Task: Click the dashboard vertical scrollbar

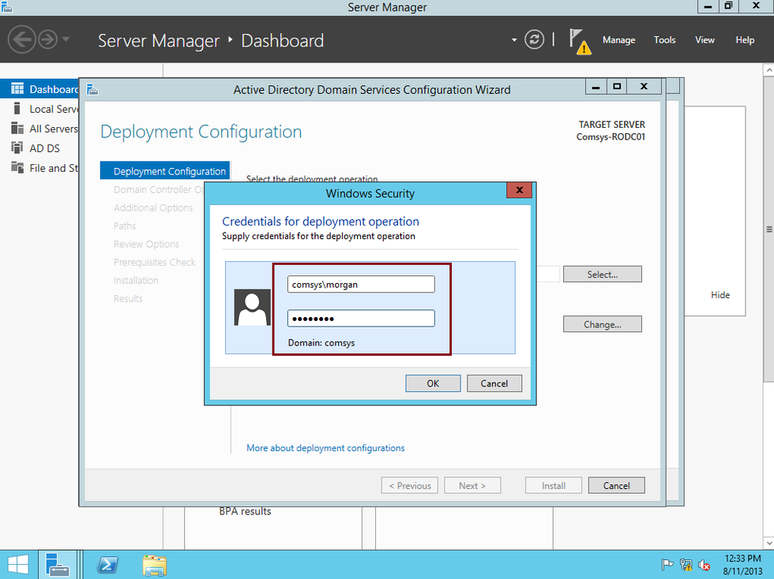Action: click(x=768, y=229)
